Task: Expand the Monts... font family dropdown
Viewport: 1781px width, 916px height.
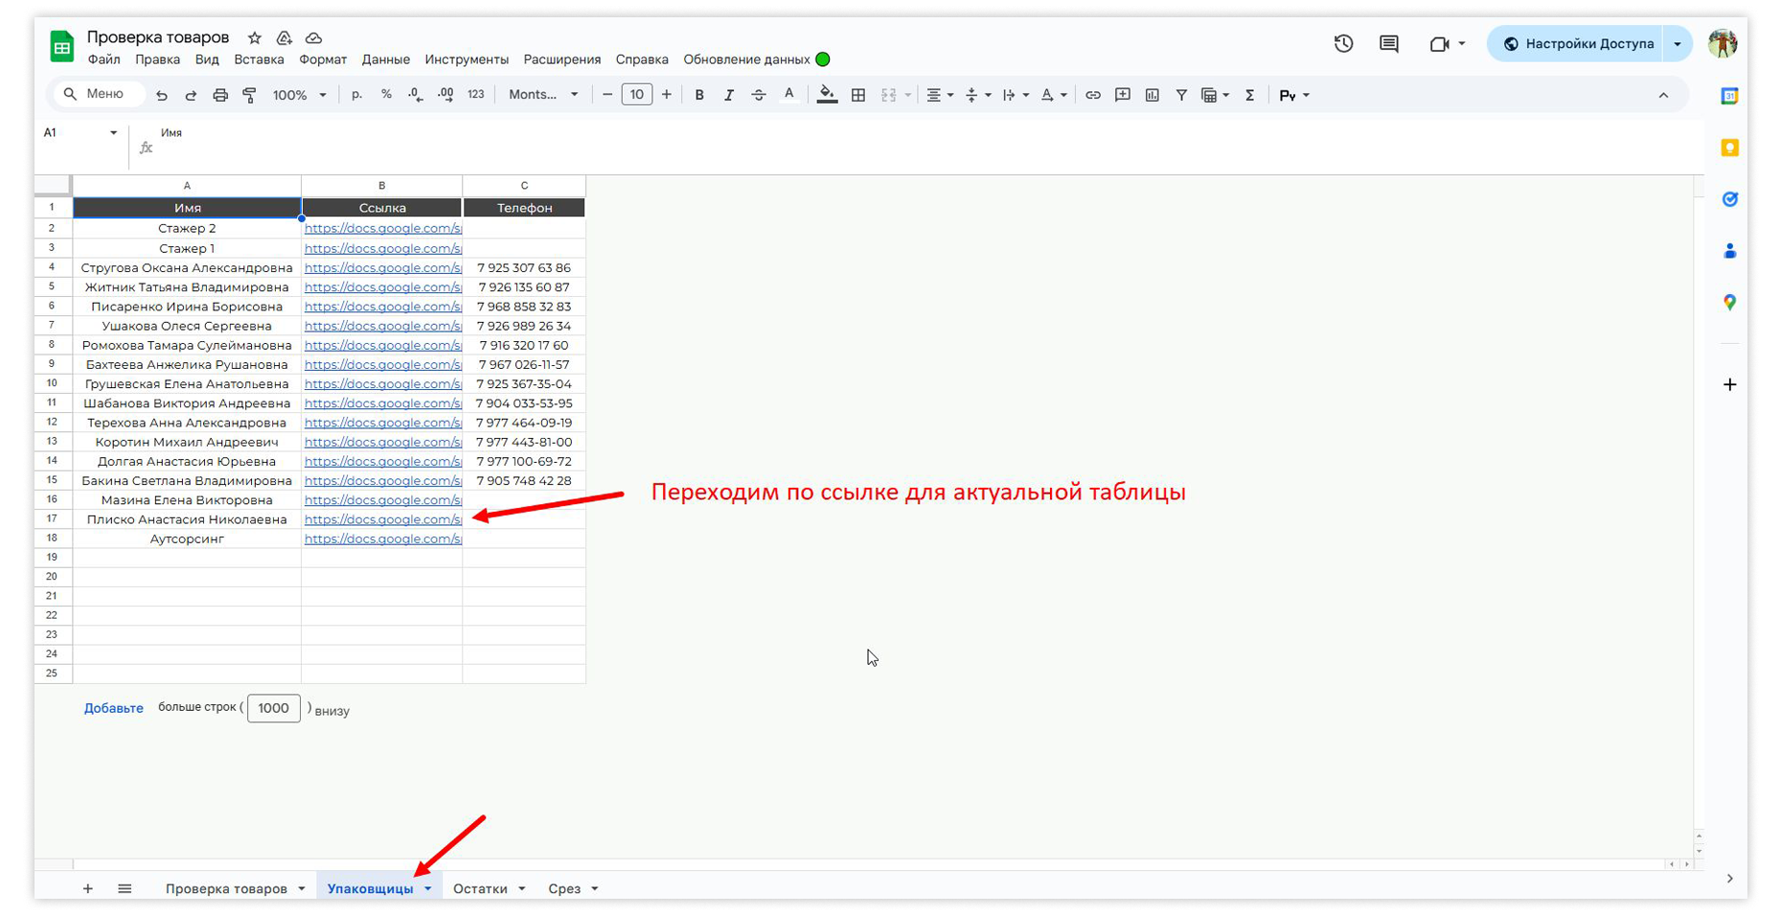Action: [543, 95]
